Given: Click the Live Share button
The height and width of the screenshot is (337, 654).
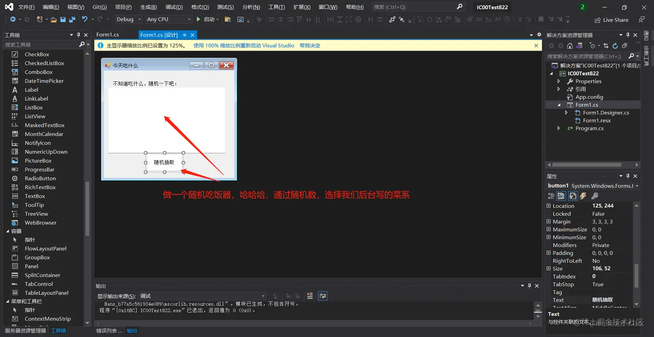Looking at the screenshot, I should click(611, 20).
